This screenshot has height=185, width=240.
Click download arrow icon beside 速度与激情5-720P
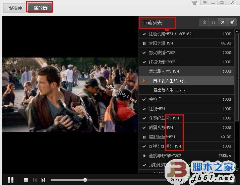pos(144,156)
